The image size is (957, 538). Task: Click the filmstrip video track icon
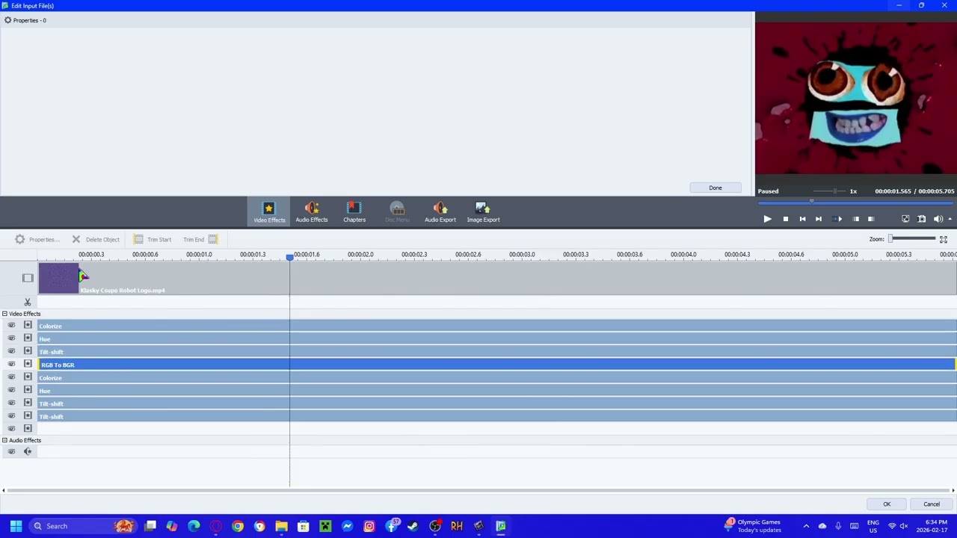28,278
